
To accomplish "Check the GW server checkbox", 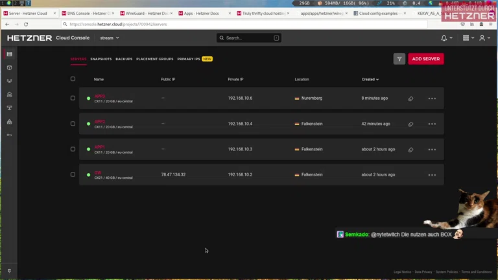I will pos(73,174).
